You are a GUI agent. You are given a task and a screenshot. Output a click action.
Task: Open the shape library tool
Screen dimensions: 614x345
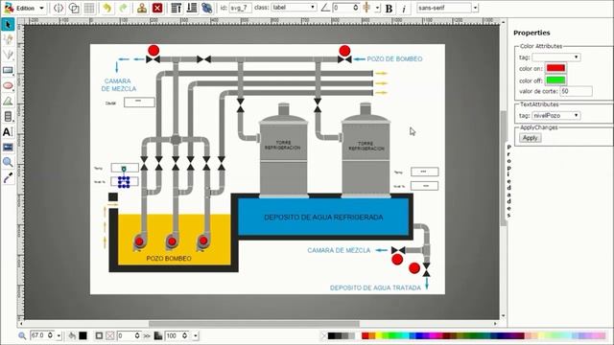8,116
